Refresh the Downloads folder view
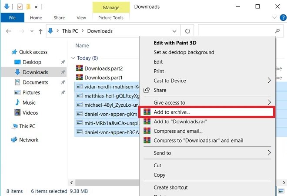 [187, 31]
